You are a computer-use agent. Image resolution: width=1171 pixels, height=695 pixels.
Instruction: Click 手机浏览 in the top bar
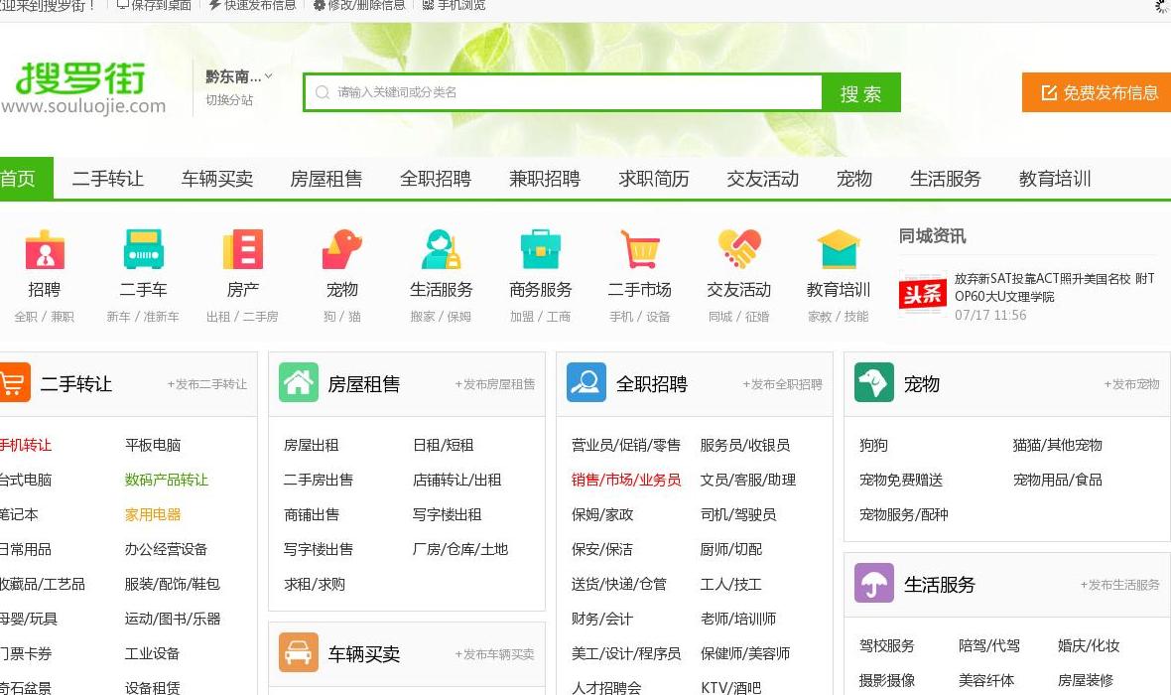pyautogui.click(x=455, y=5)
